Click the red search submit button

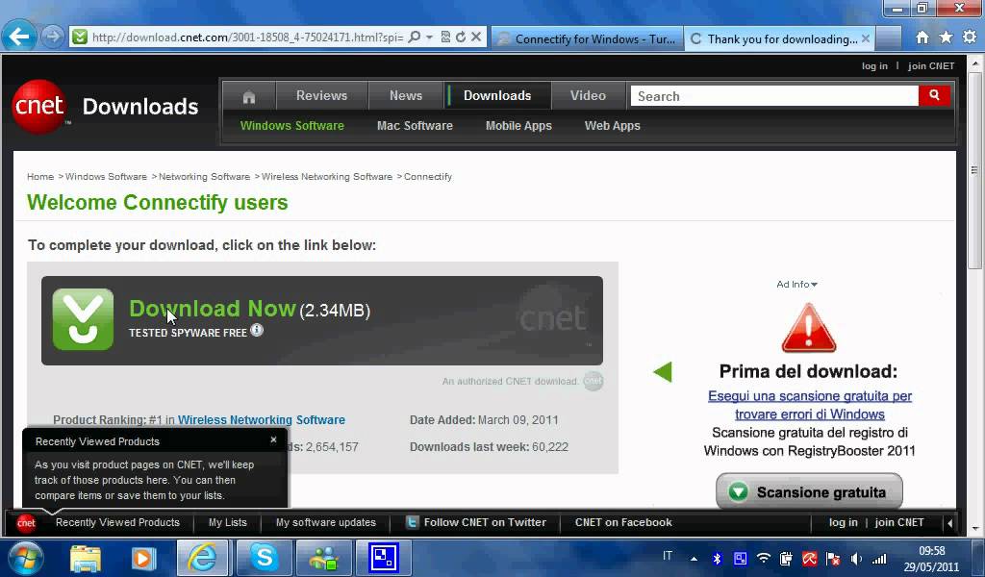click(934, 95)
